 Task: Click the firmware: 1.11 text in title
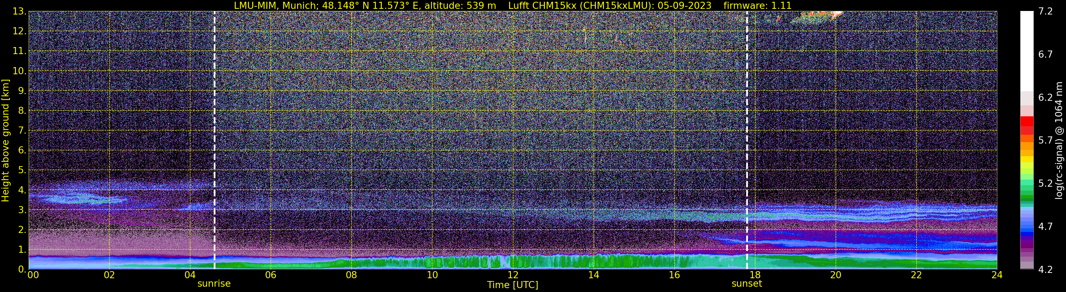pyautogui.click(x=757, y=5)
